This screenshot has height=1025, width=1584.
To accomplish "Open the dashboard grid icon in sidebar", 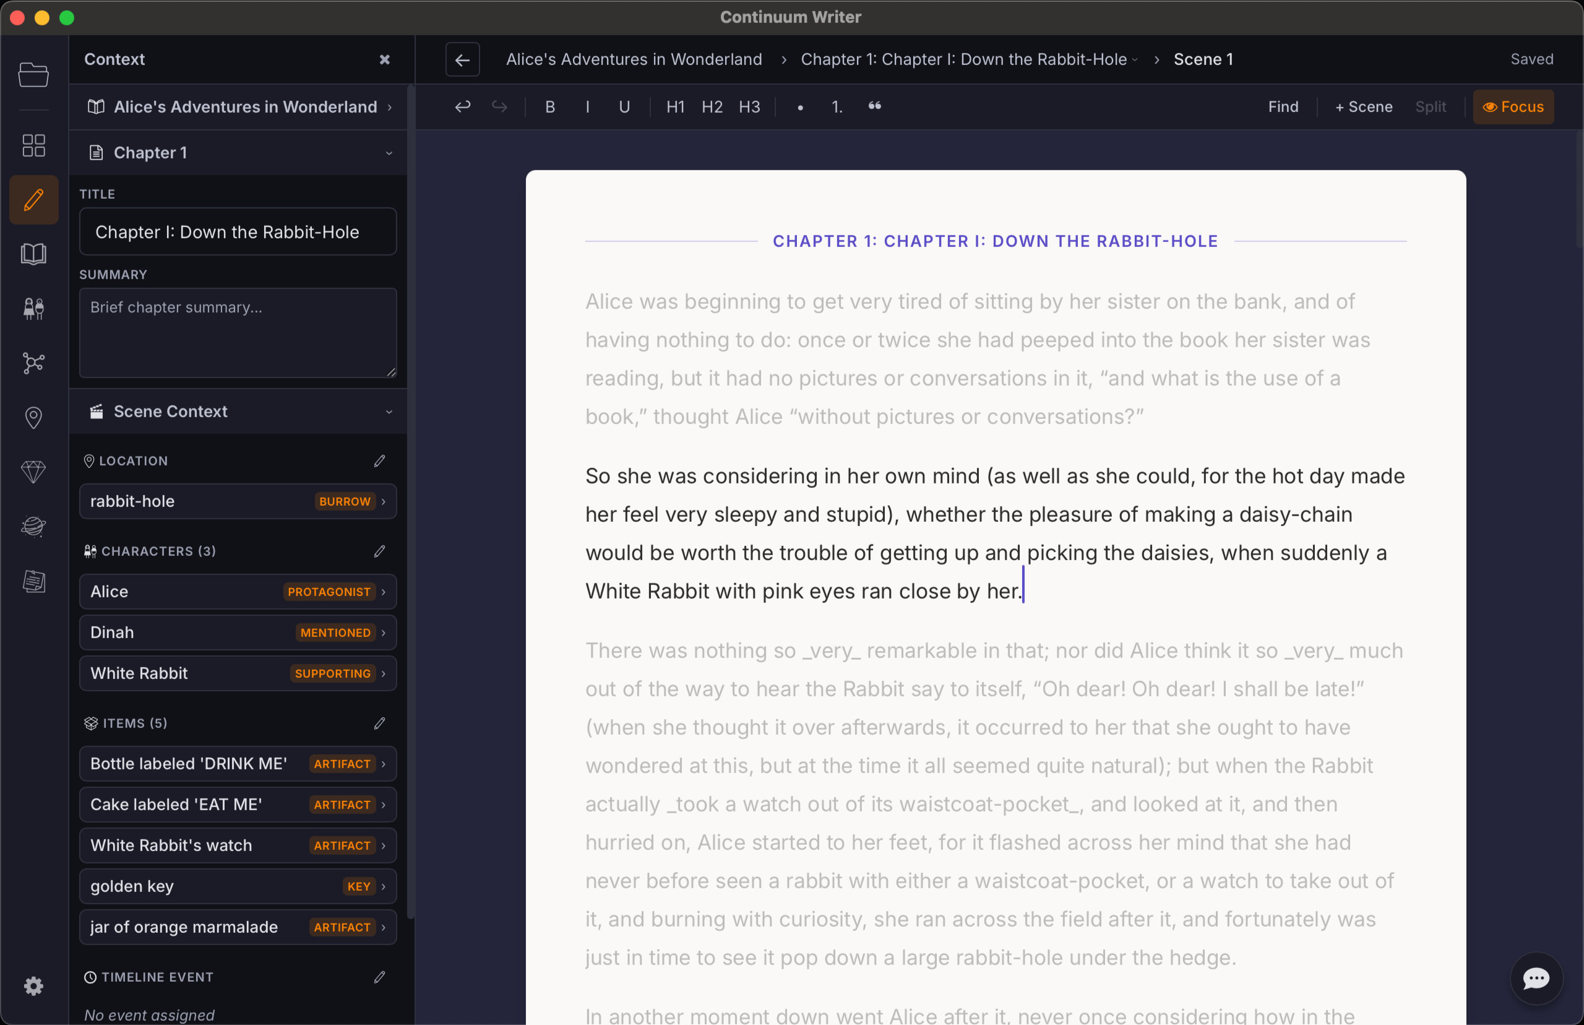I will (33, 145).
